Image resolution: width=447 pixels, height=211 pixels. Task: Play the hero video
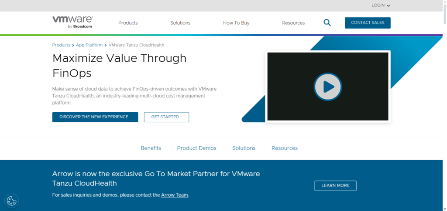coord(327,87)
